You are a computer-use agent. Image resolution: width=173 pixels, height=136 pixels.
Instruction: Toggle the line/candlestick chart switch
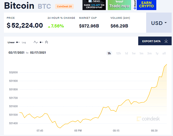click(41, 42)
